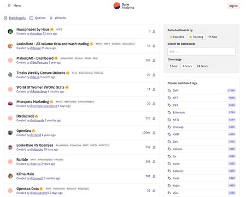Screen dimensions: 246x197
Task: Click LooksRare wash trading avatar icon
Action: 10,46
